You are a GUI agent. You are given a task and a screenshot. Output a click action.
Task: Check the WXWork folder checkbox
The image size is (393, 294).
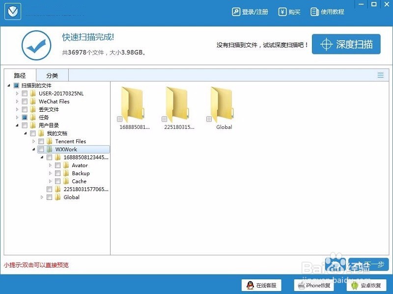(41, 149)
